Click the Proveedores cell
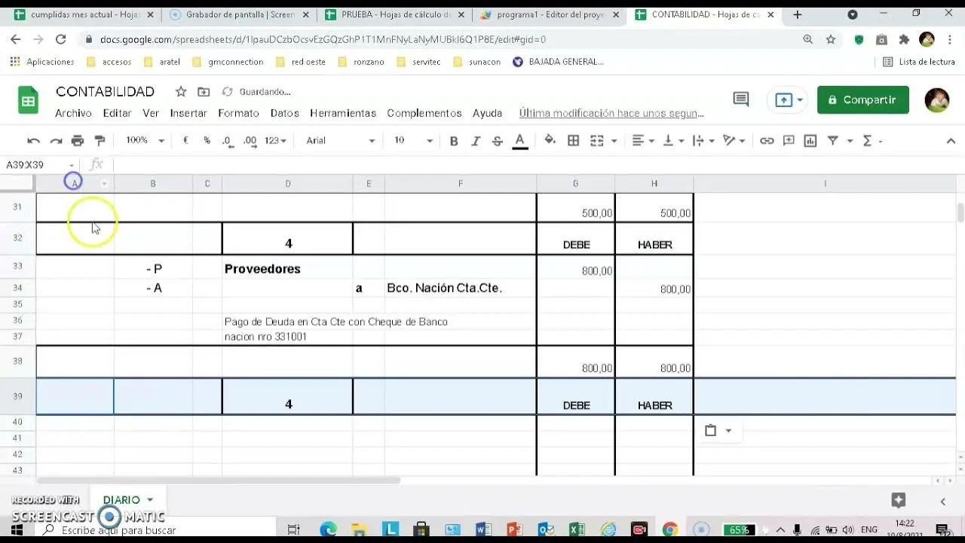Screen dimensions: 965x543 coord(286,269)
